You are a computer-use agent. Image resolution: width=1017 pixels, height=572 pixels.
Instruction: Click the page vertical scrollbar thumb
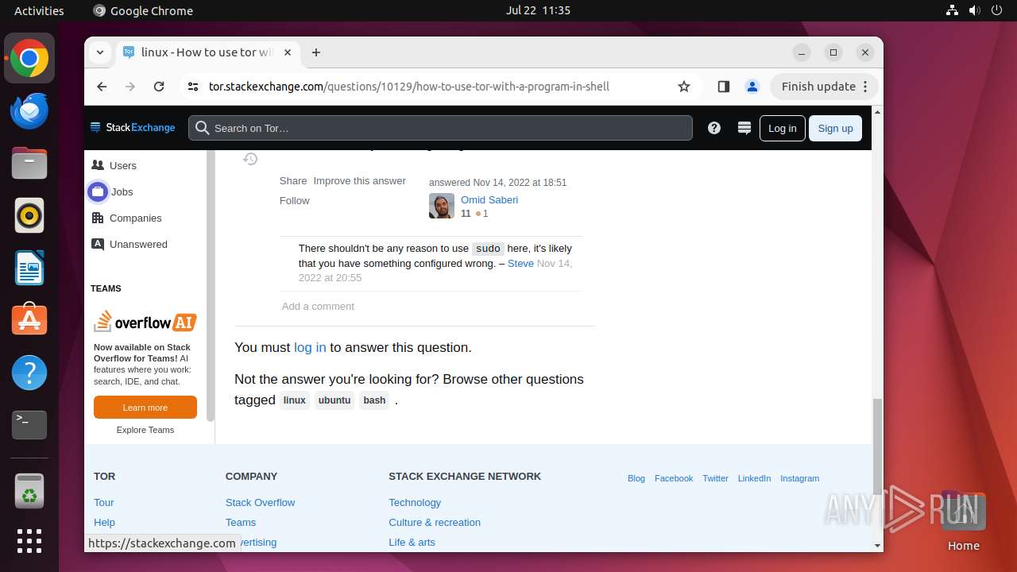click(x=877, y=446)
